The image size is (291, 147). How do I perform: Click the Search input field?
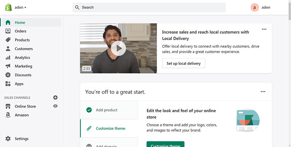point(149,7)
